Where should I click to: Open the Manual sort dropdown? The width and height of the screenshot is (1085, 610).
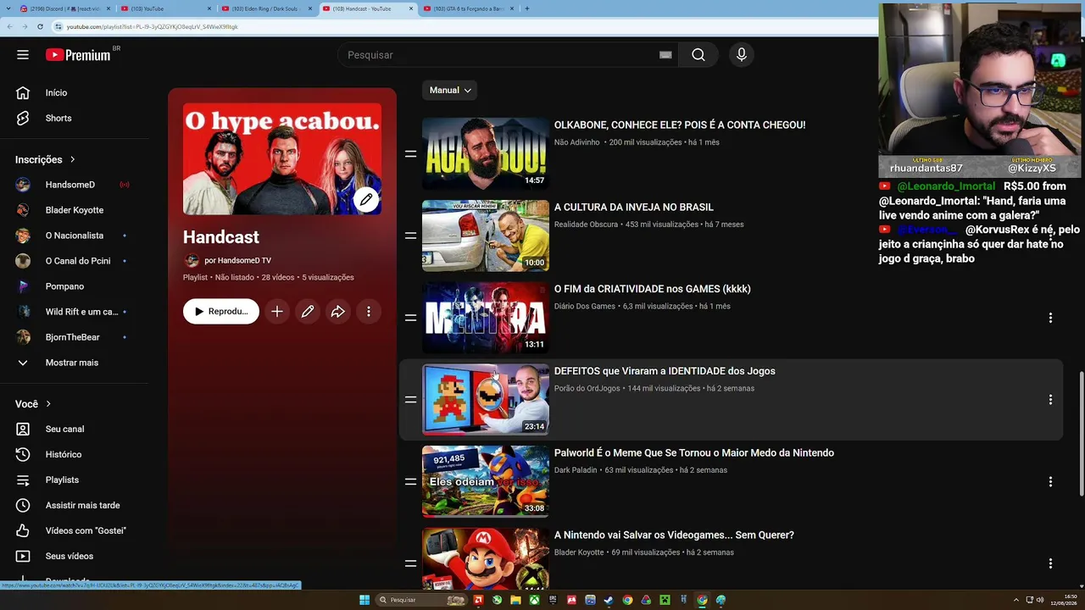pyautogui.click(x=450, y=91)
